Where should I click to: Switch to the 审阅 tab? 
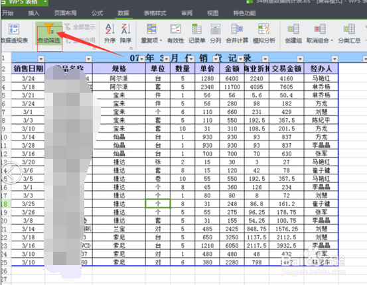[186, 13]
